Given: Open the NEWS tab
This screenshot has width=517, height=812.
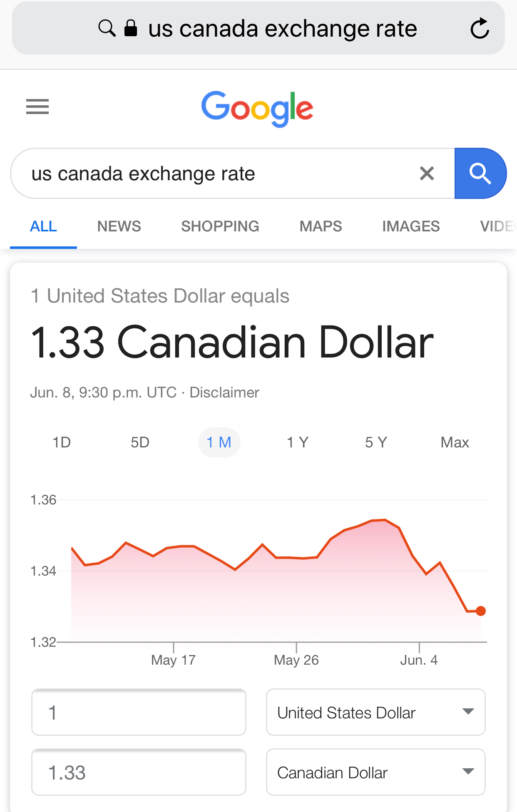Looking at the screenshot, I should pos(119,226).
